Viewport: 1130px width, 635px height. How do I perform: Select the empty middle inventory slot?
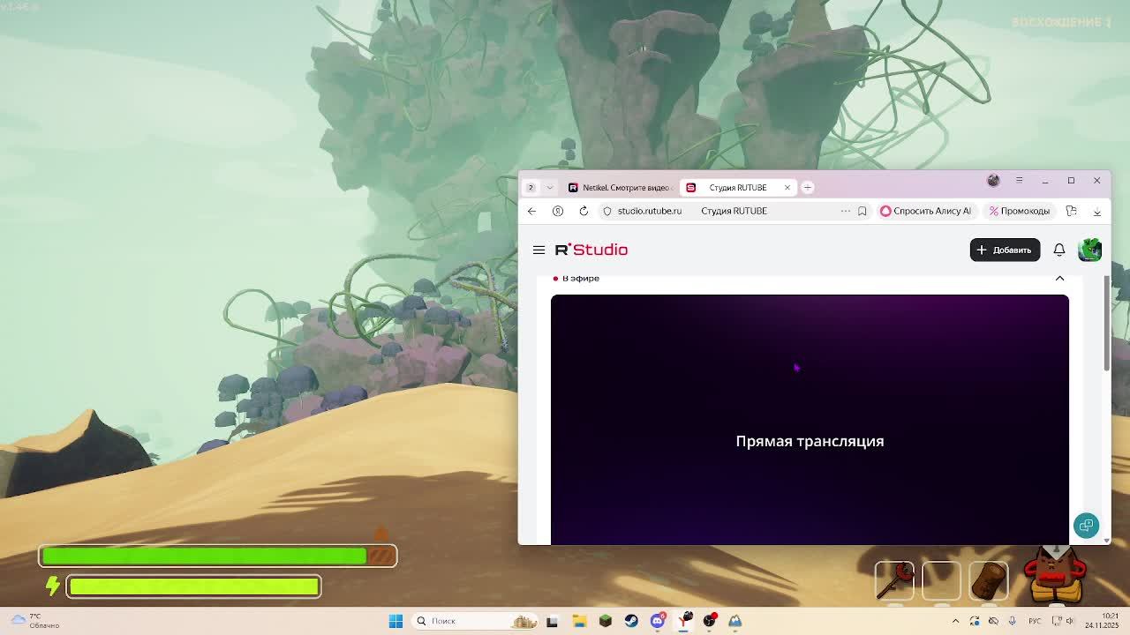[x=941, y=580]
